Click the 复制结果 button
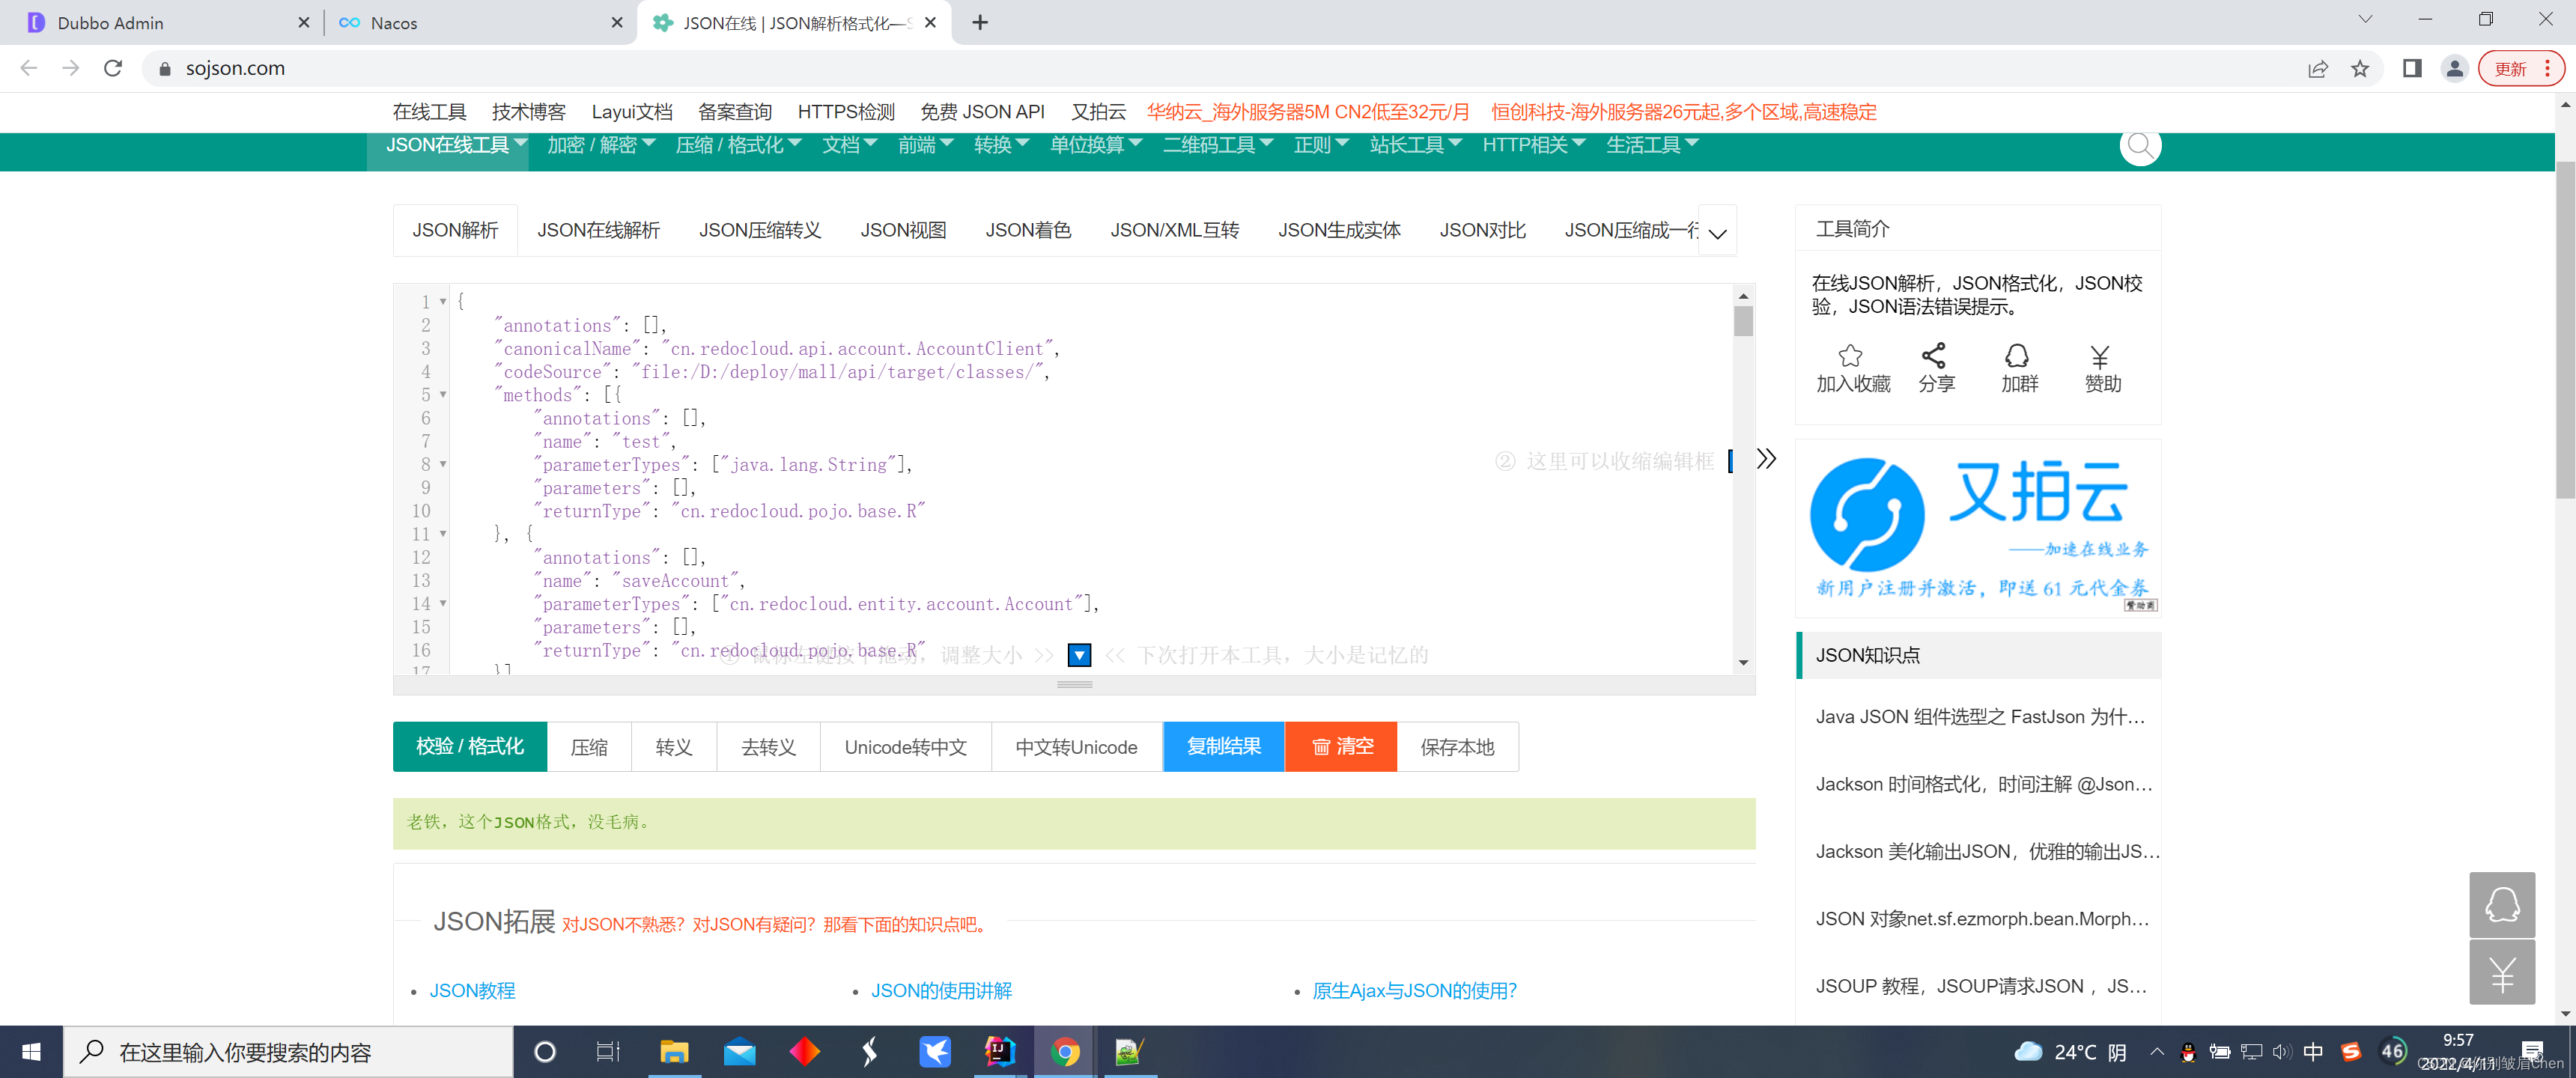The image size is (2576, 1078). (1223, 747)
